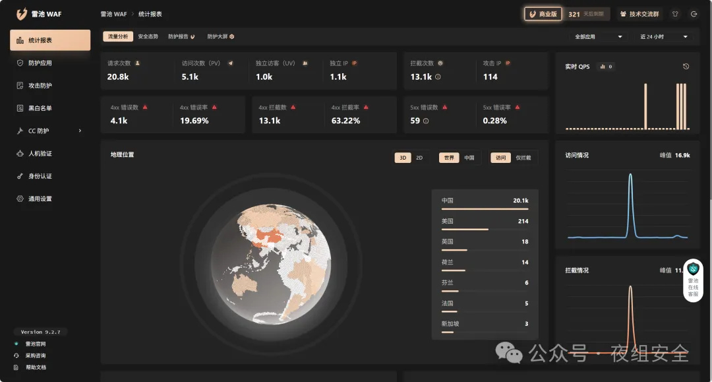Click the 访问情况 line chart
The width and height of the screenshot is (712, 382).
pyautogui.click(x=628, y=205)
